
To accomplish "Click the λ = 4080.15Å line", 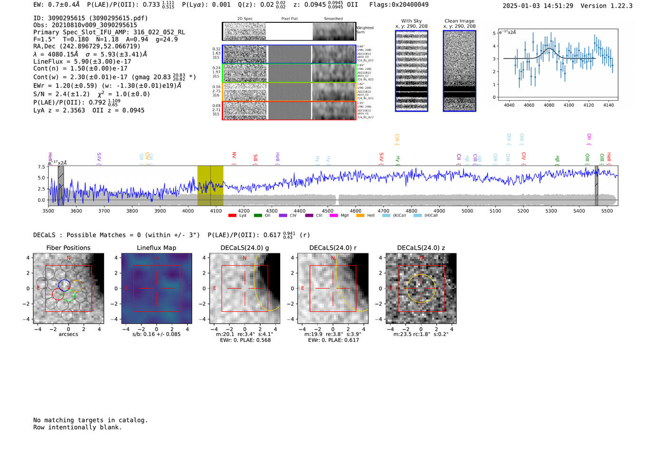I will coord(56,54).
